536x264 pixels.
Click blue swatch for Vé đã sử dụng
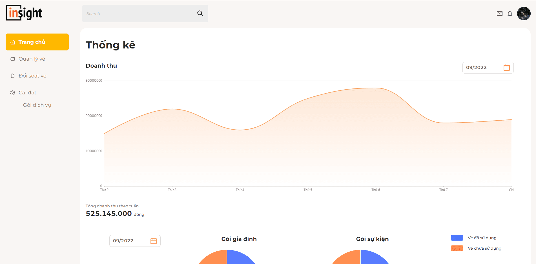tap(457, 238)
